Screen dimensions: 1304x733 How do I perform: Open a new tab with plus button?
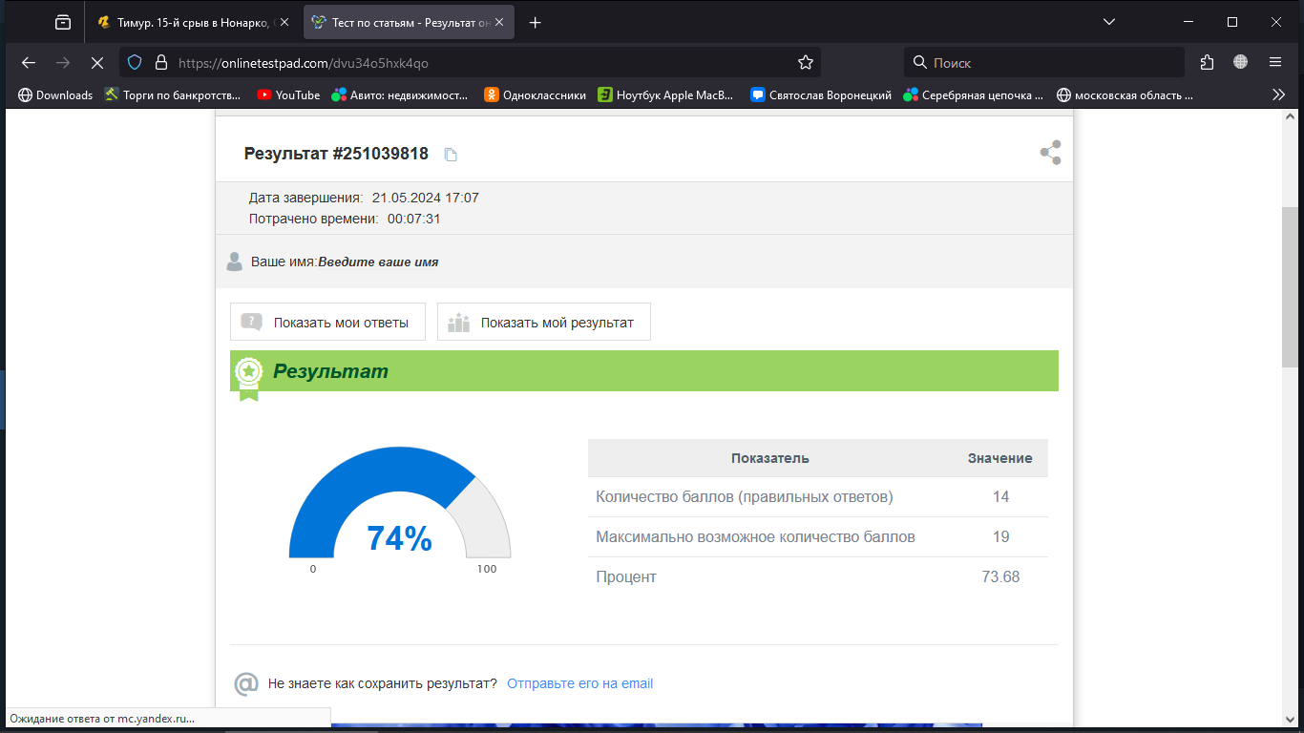pyautogui.click(x=536, y=22)
